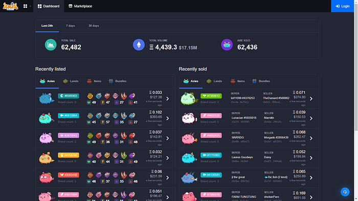This screenshot has height=201, width=358.
Task: Click the yellow ID badge in Ξ 0.032 listing
Action: click(69, 155)
